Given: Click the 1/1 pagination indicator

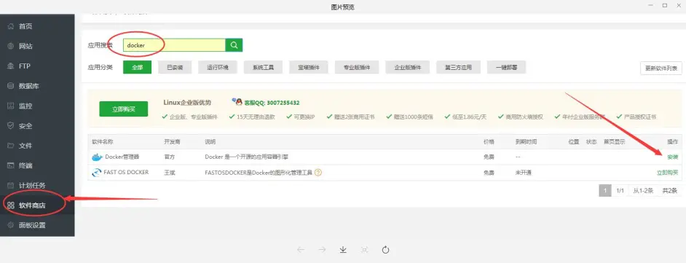Looking at the screenshot, I should pyautogui.click(x=620, y=190).
